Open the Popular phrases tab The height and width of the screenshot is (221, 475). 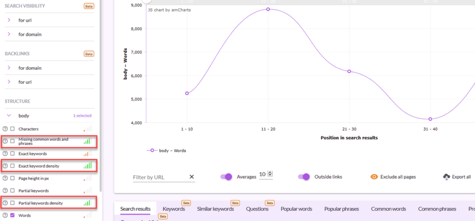tap(342, 209)
